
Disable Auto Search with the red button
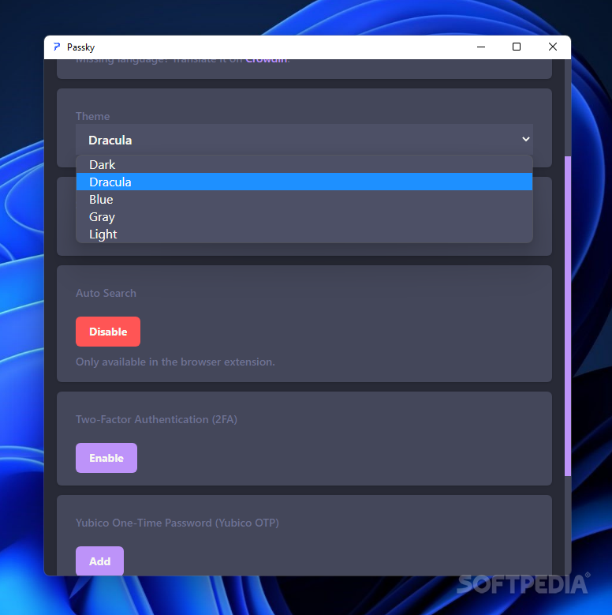pyautogui.click(x=108, y=332)
